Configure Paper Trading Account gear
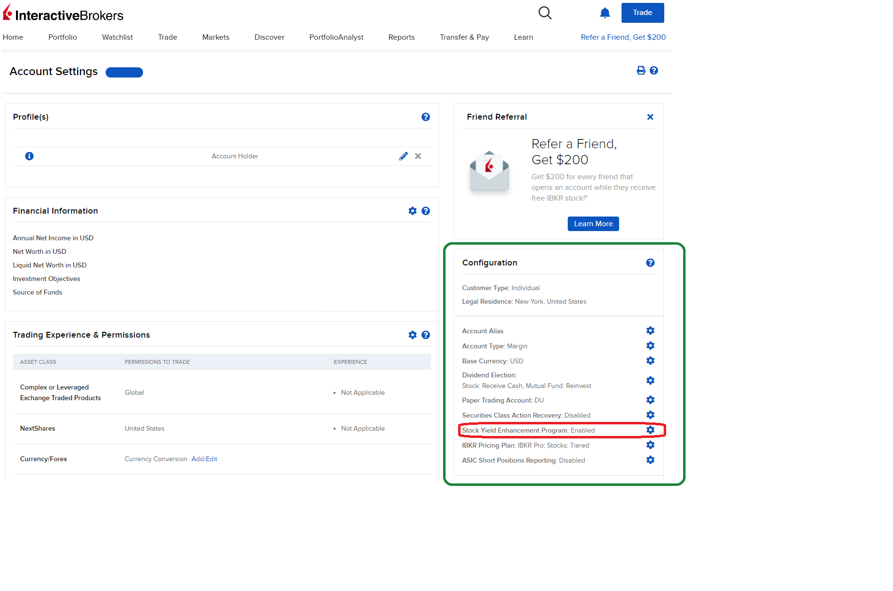The width and height of the screenshot is (893, 591). click(x=650, y=400)
